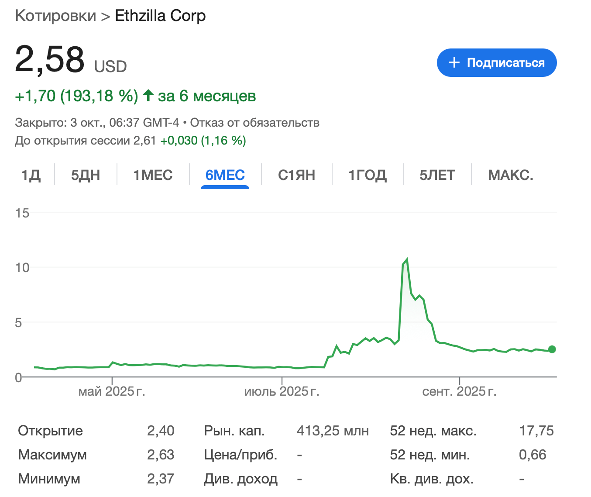Select the 6МЕС tab
The width and height of the screenshot is (591, 497).
225,175
